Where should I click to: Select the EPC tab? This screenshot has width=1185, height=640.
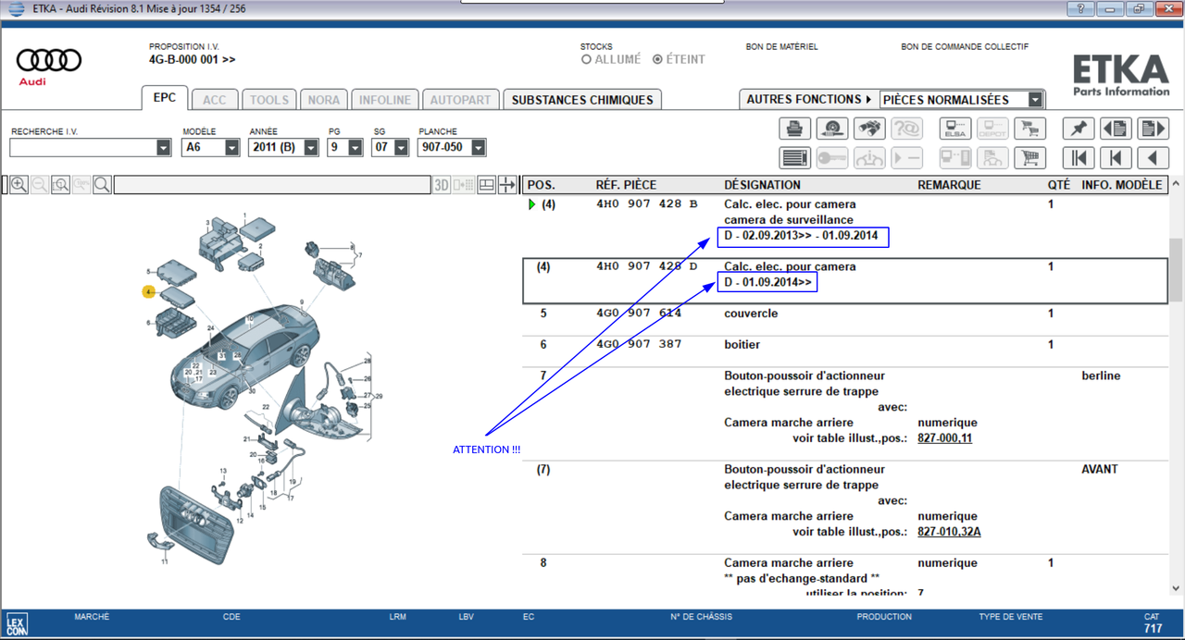click(x=165, y=99)
